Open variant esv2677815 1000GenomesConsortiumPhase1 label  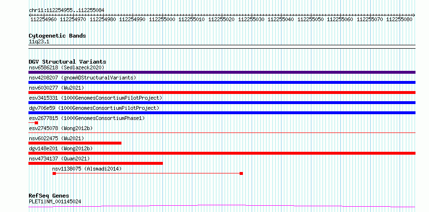[87, 118]
